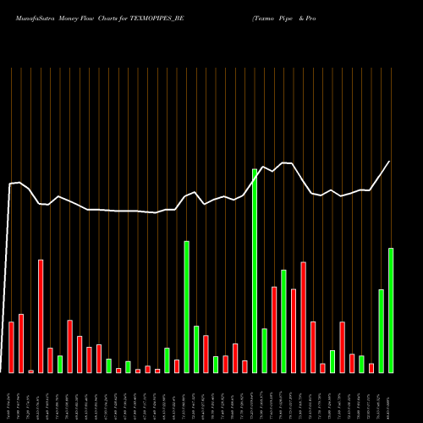Click the '(Texmo Pipe & Pro' heading text
The height and width of the screenshot is (423, 423).
(284, 19)
